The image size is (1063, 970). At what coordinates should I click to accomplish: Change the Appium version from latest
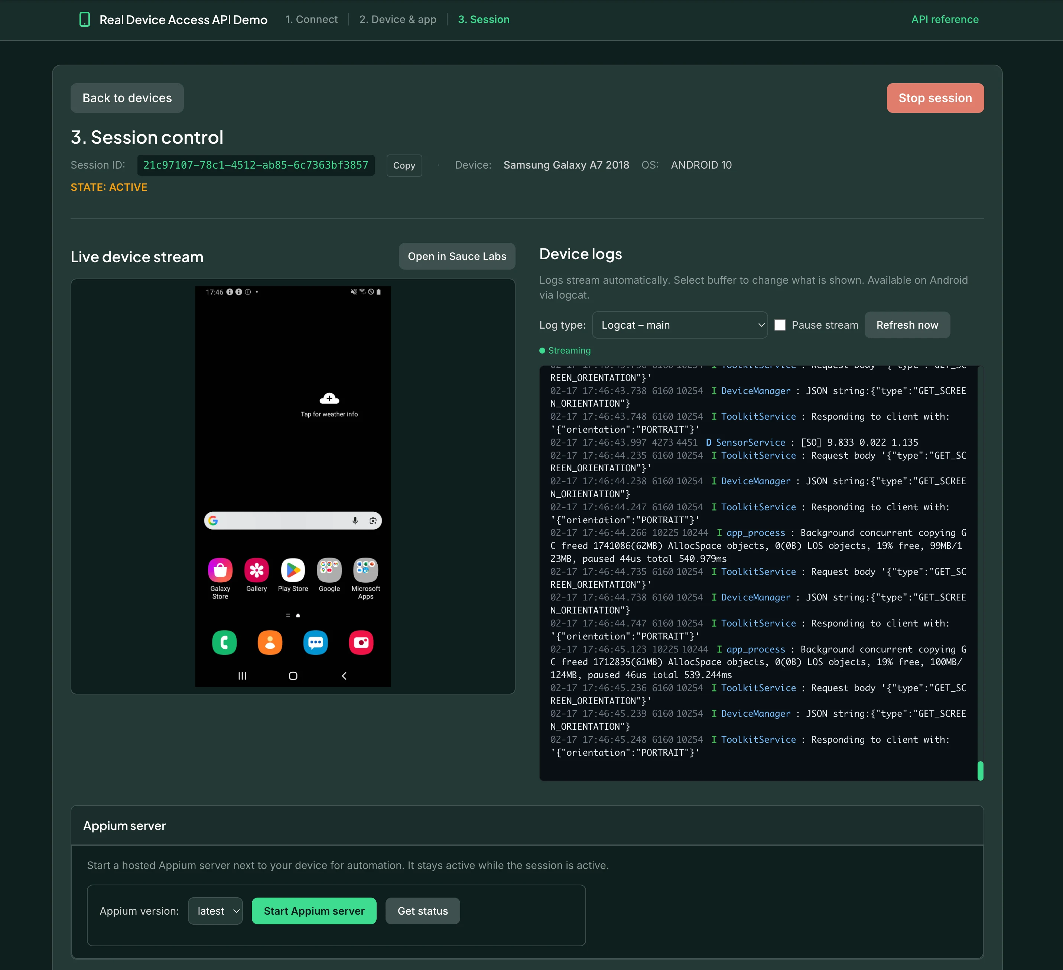(215, 911)
